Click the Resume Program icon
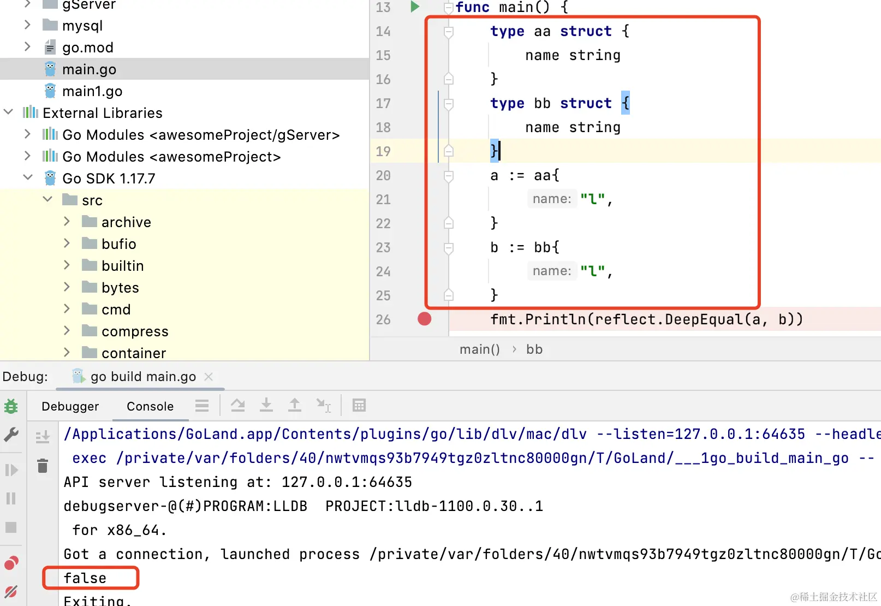881x606 pixels. click(11, 470)
